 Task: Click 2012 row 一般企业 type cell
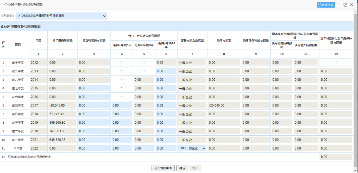(192, 63)
